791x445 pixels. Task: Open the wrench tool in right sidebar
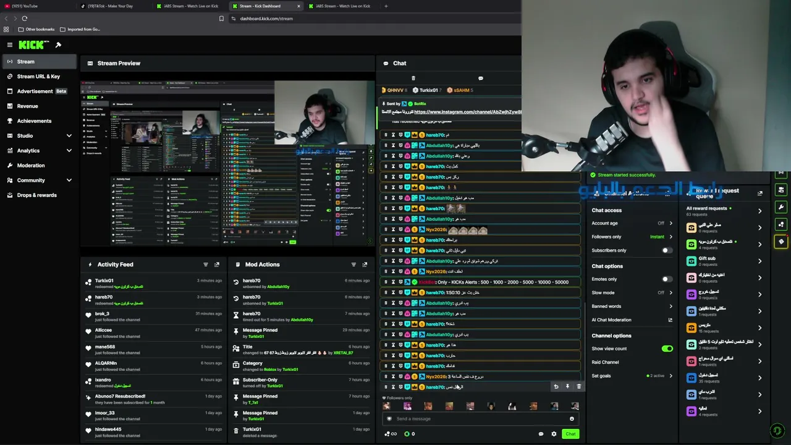point(781,207)
